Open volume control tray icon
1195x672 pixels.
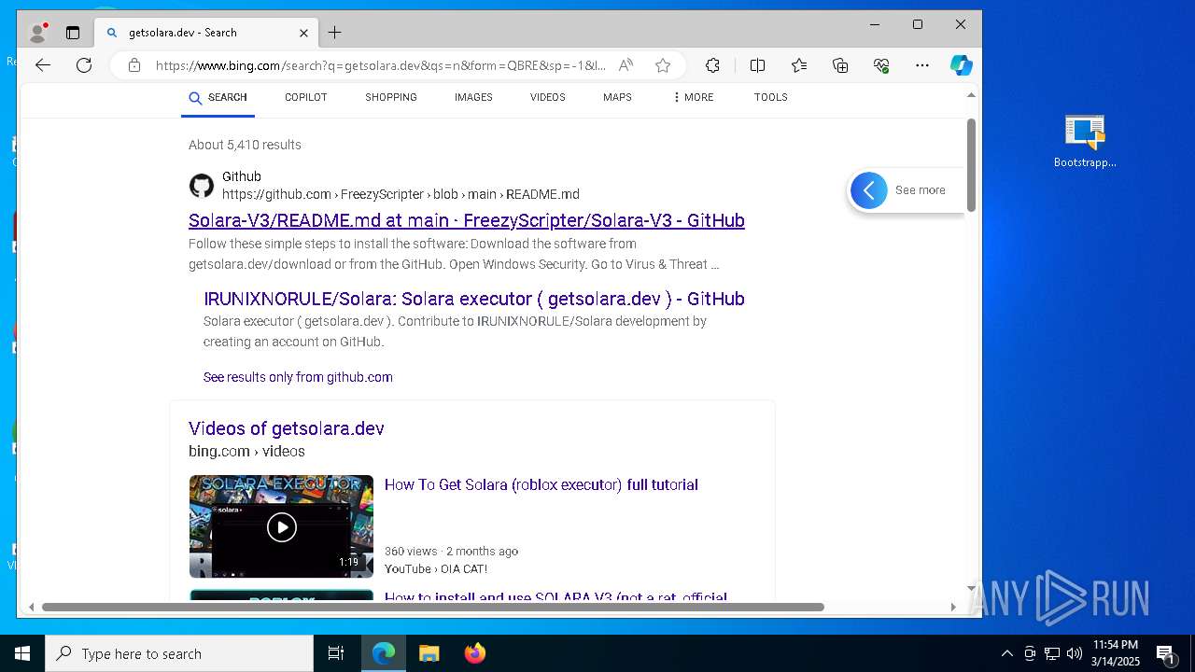(1075, 653)
